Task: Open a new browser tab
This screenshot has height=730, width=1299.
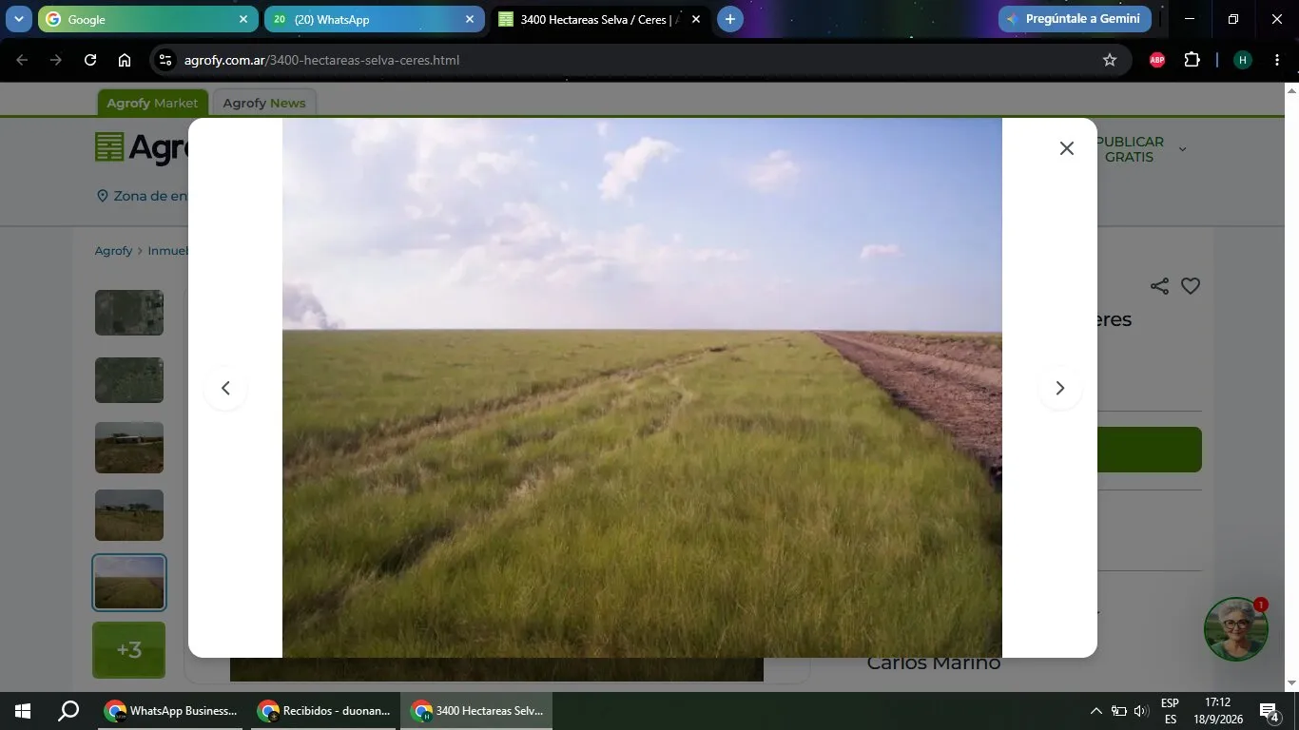Action: [x=729, y=19]
